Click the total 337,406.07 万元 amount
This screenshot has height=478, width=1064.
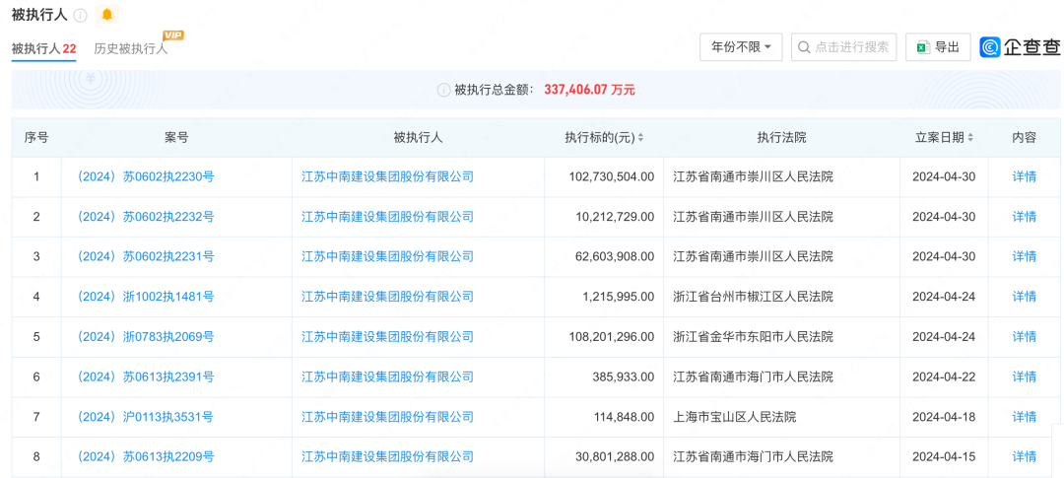(590, 90)
